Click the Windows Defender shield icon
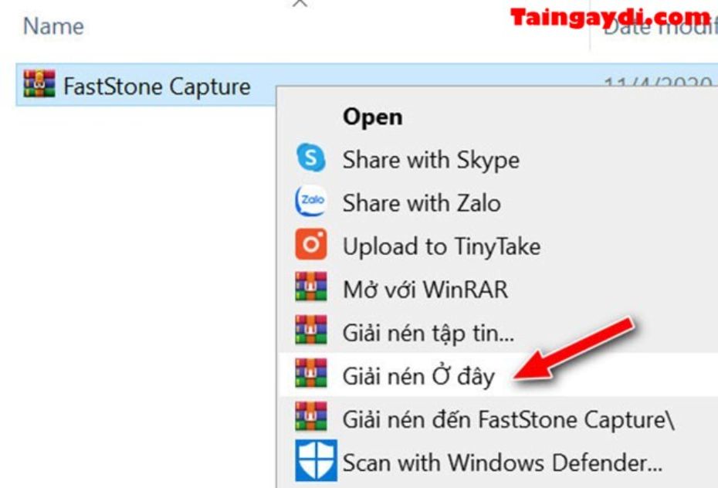This screenshot has height=488, width=718. 316,460
